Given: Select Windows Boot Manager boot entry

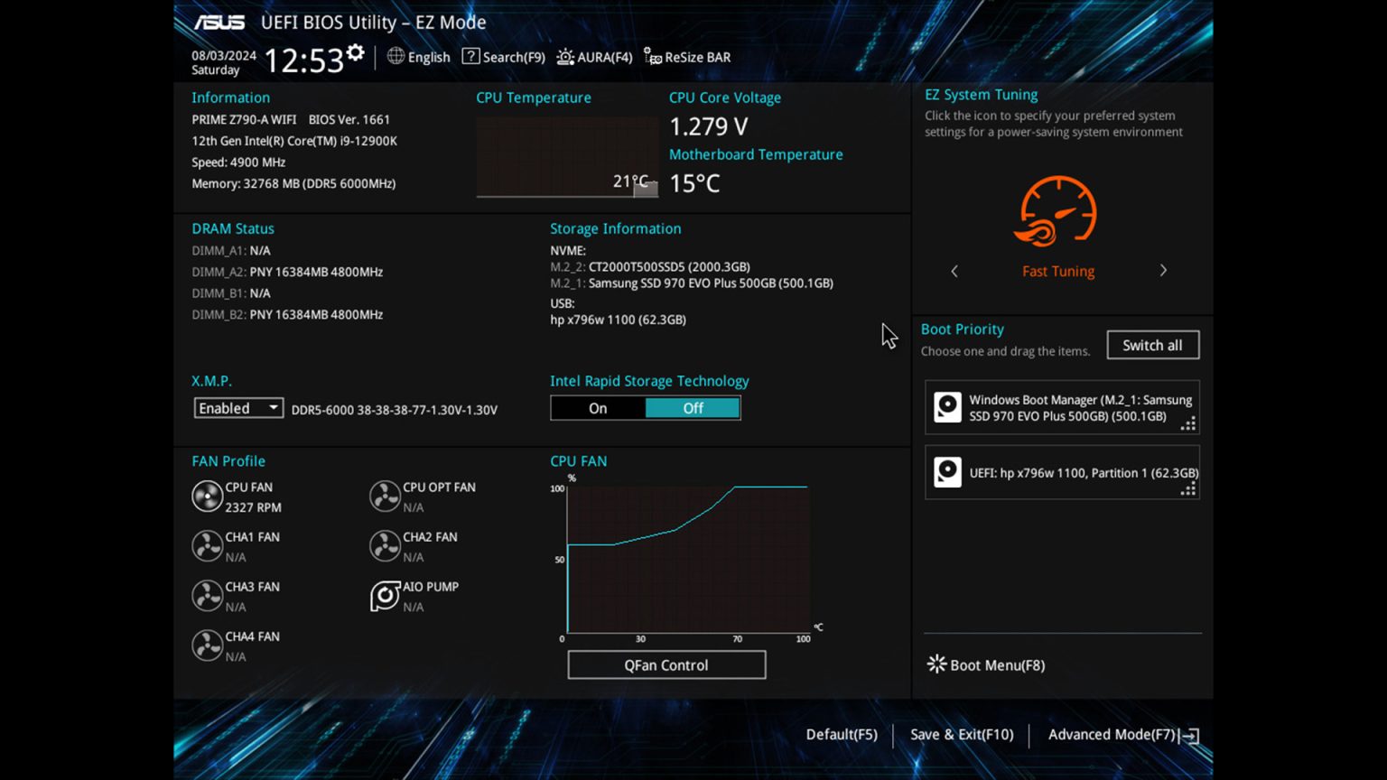Looking at the screenshot, I should point(1062,407).
